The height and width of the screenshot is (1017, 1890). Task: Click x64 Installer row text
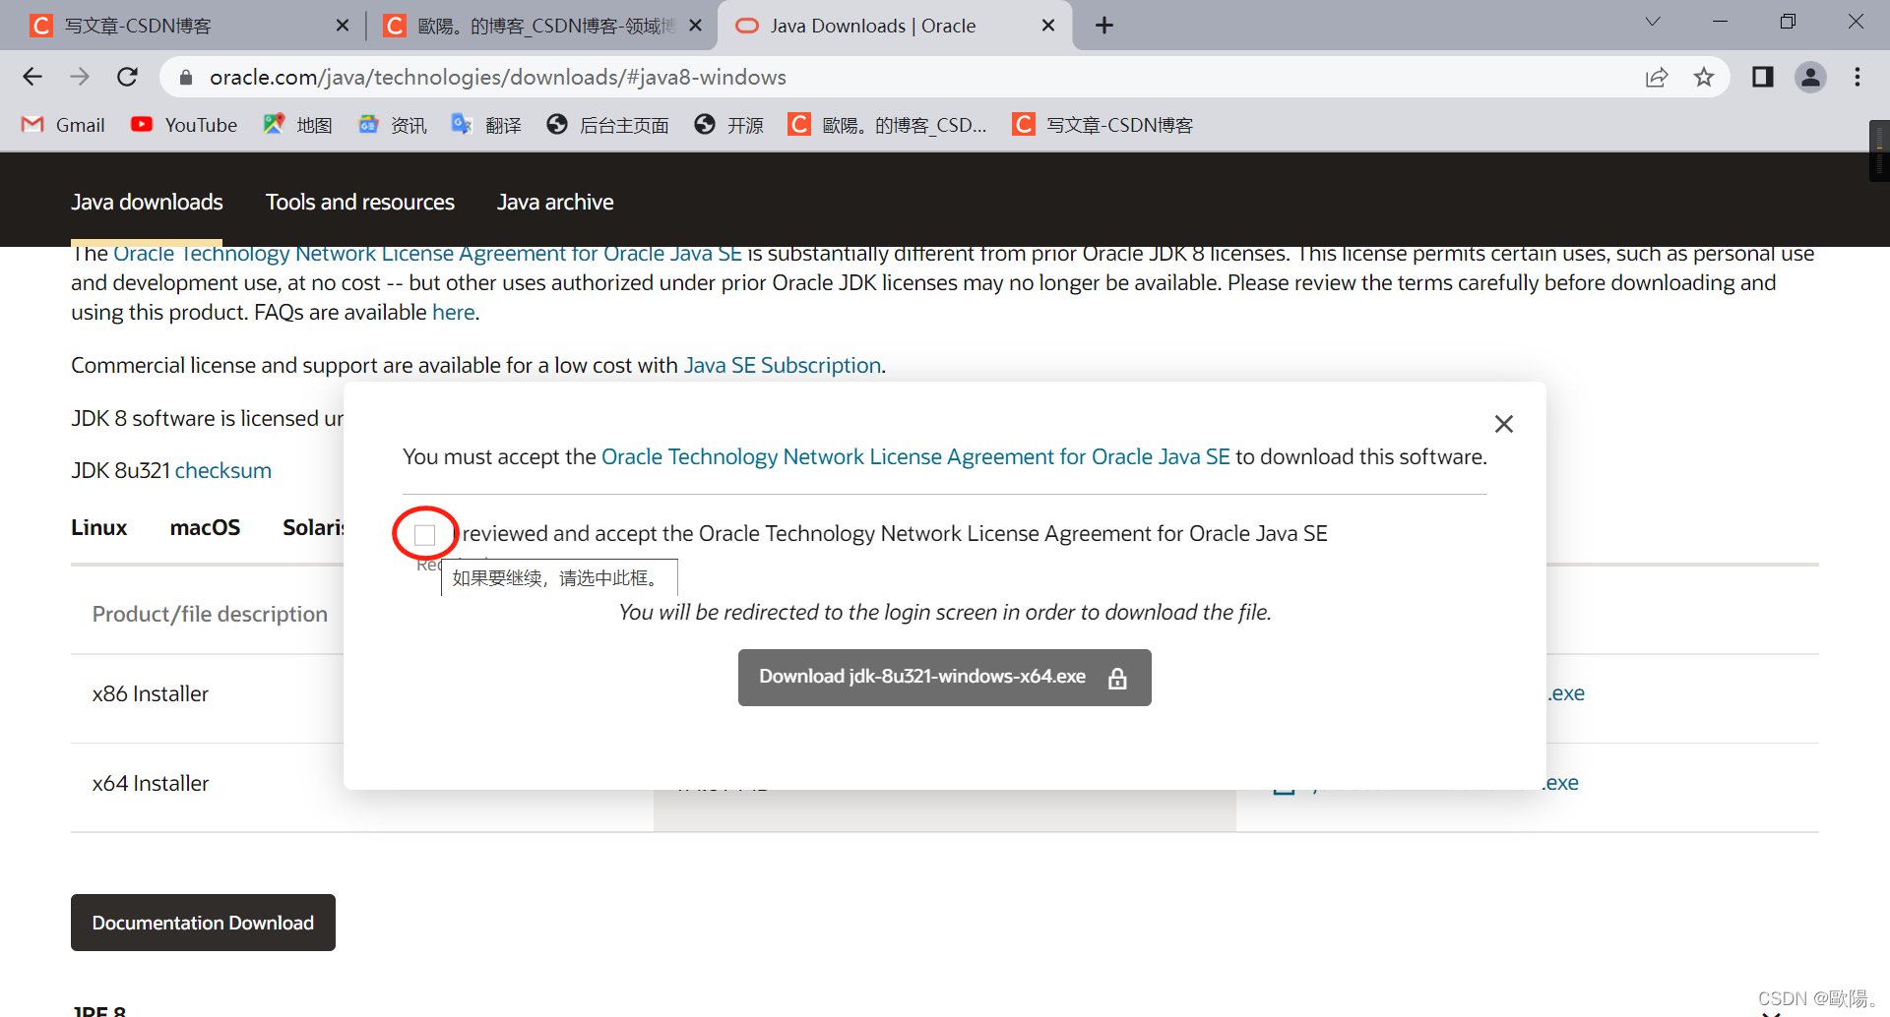[151, 783]
